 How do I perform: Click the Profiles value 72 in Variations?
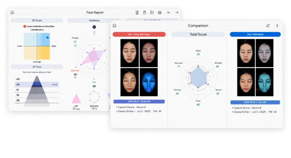point(75,42)
